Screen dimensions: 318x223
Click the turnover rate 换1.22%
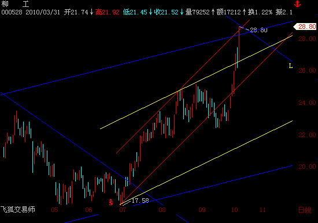(x=260, y=12)
